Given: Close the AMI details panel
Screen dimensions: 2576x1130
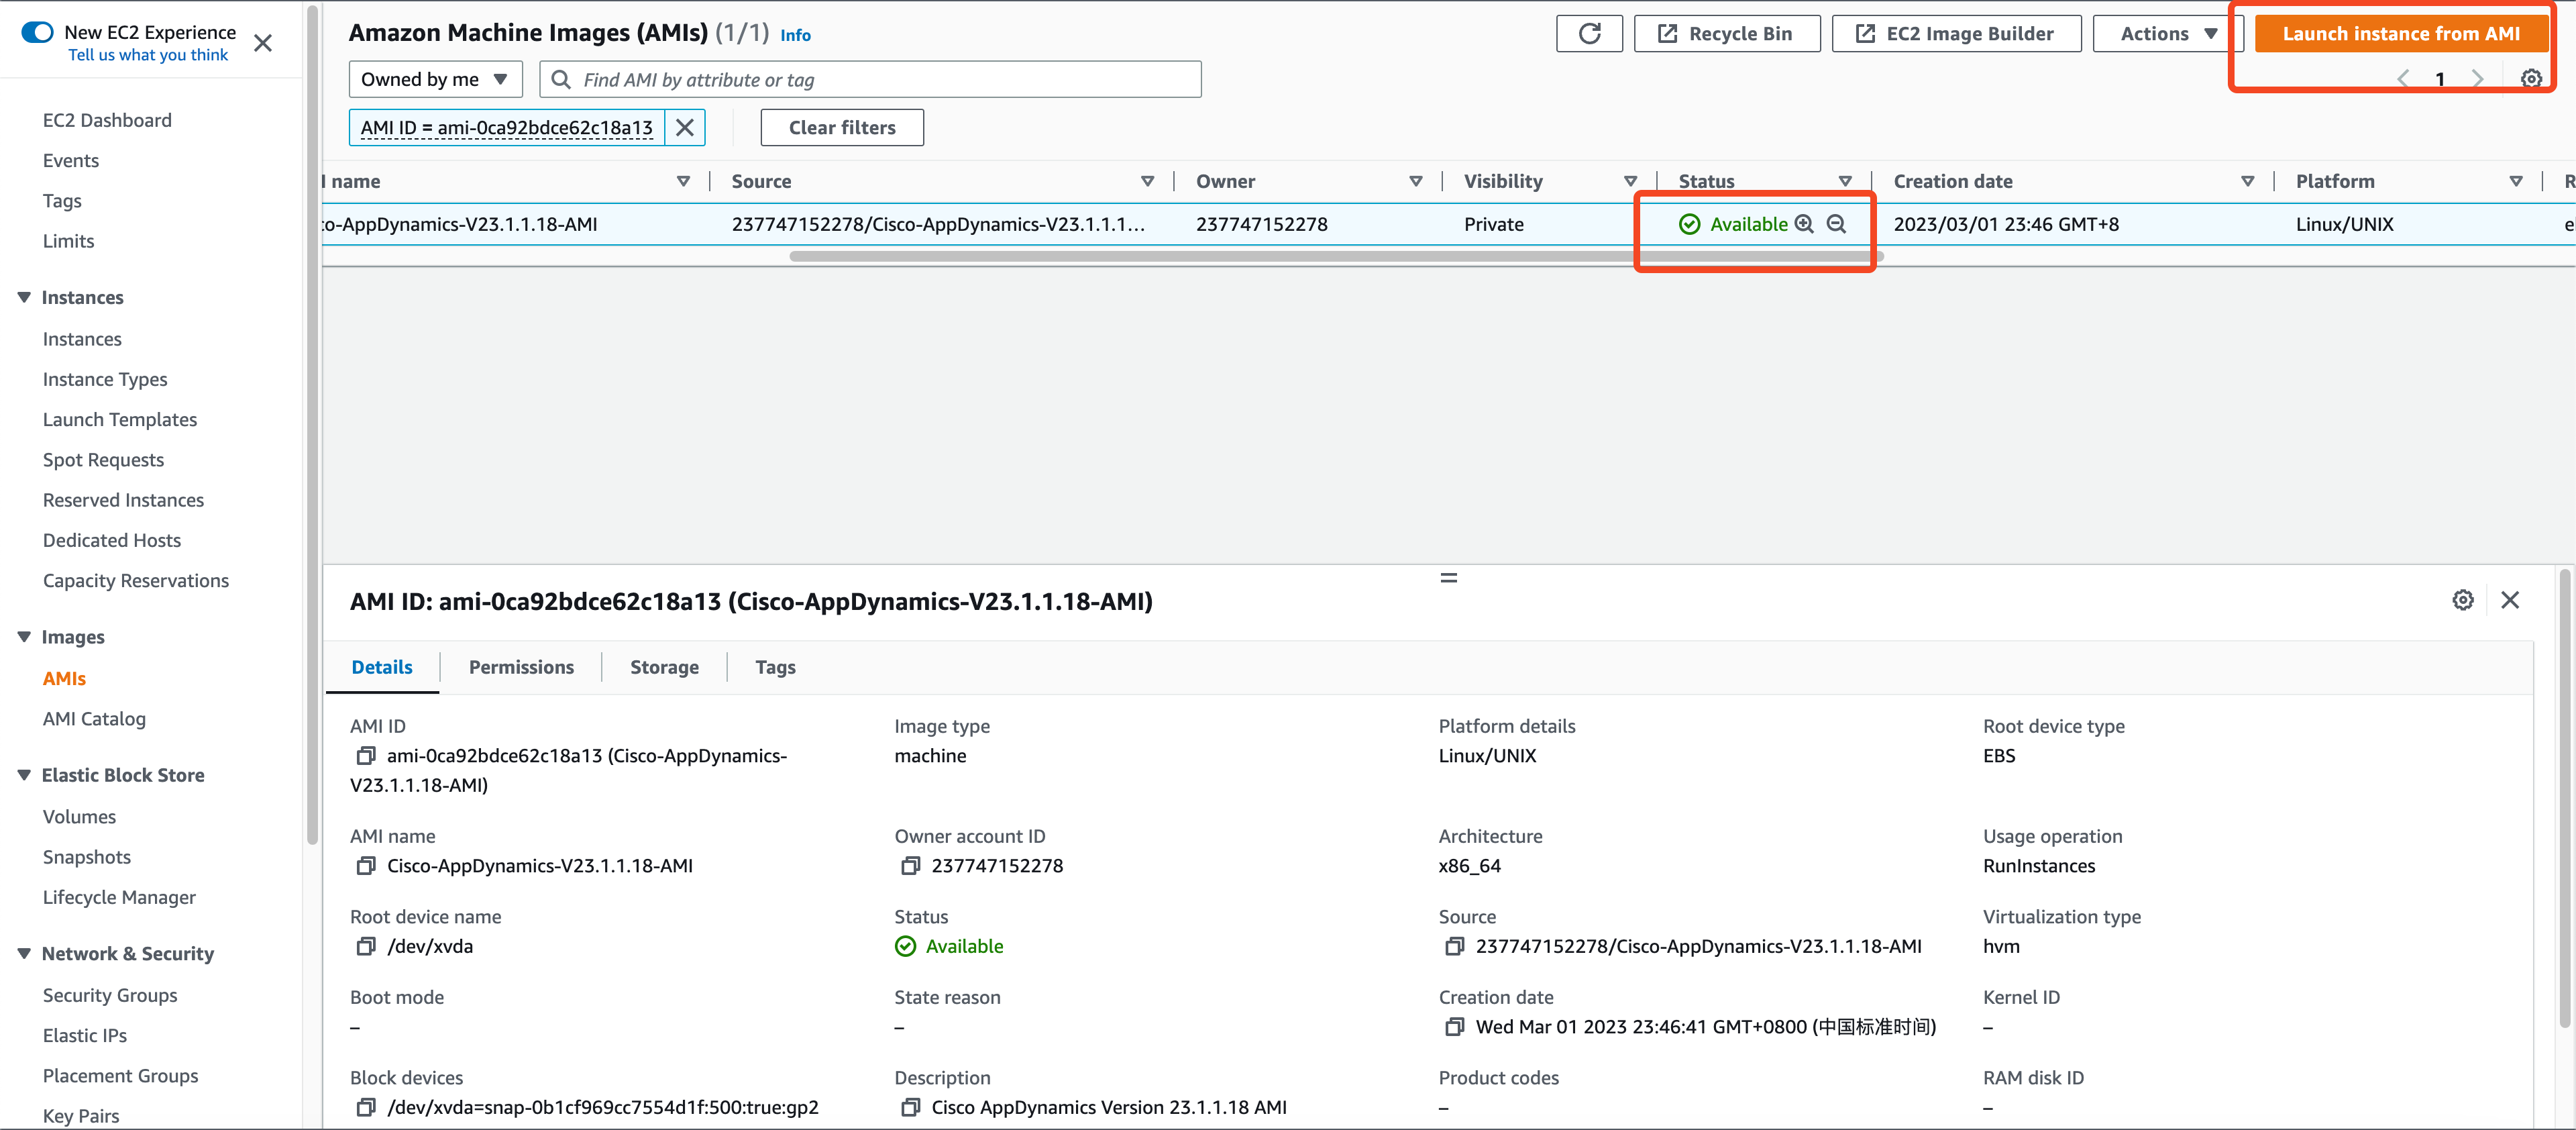Looking at the screenshot, I should click(x=2509, y=600).
